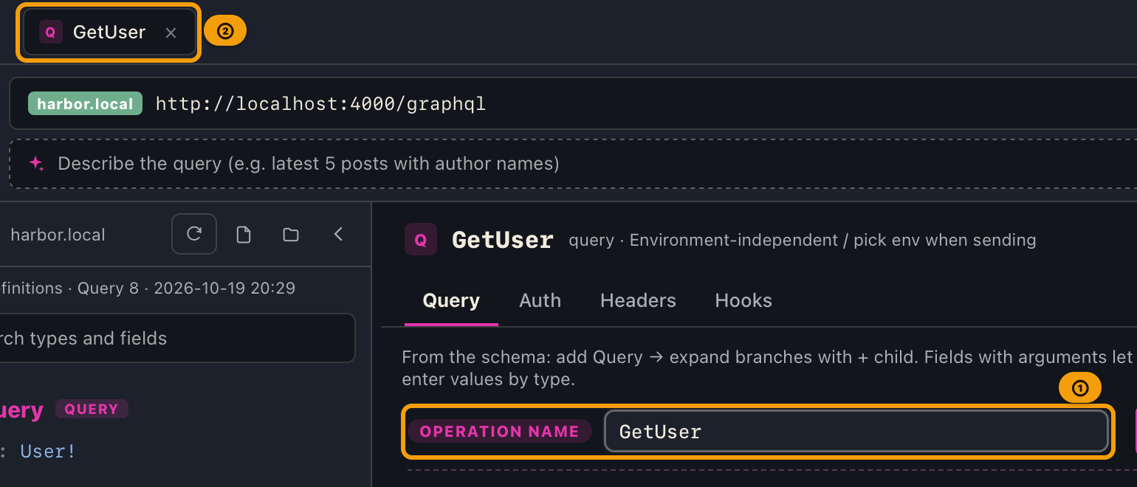Refresh the harbor.local schema

194,235
